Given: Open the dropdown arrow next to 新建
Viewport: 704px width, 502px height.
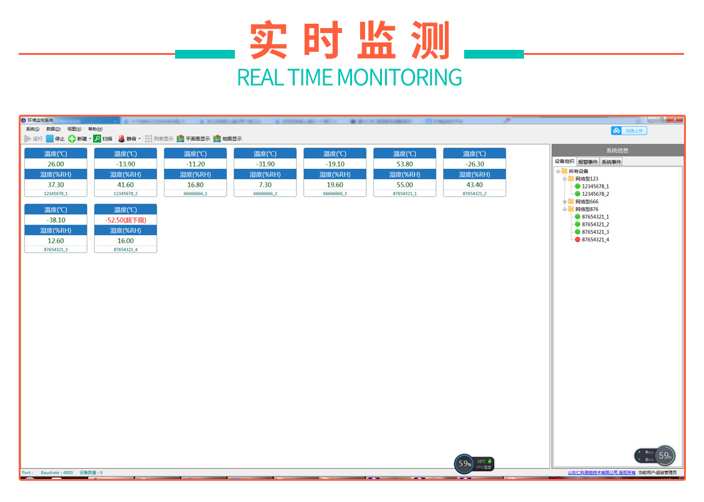Looking at the screenshot, I should tap(90, 138).
